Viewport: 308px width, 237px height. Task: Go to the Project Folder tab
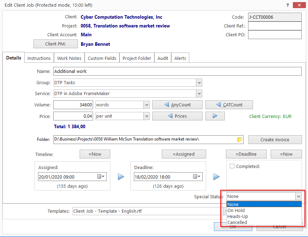pyautogui.click(x=137, y=58)
